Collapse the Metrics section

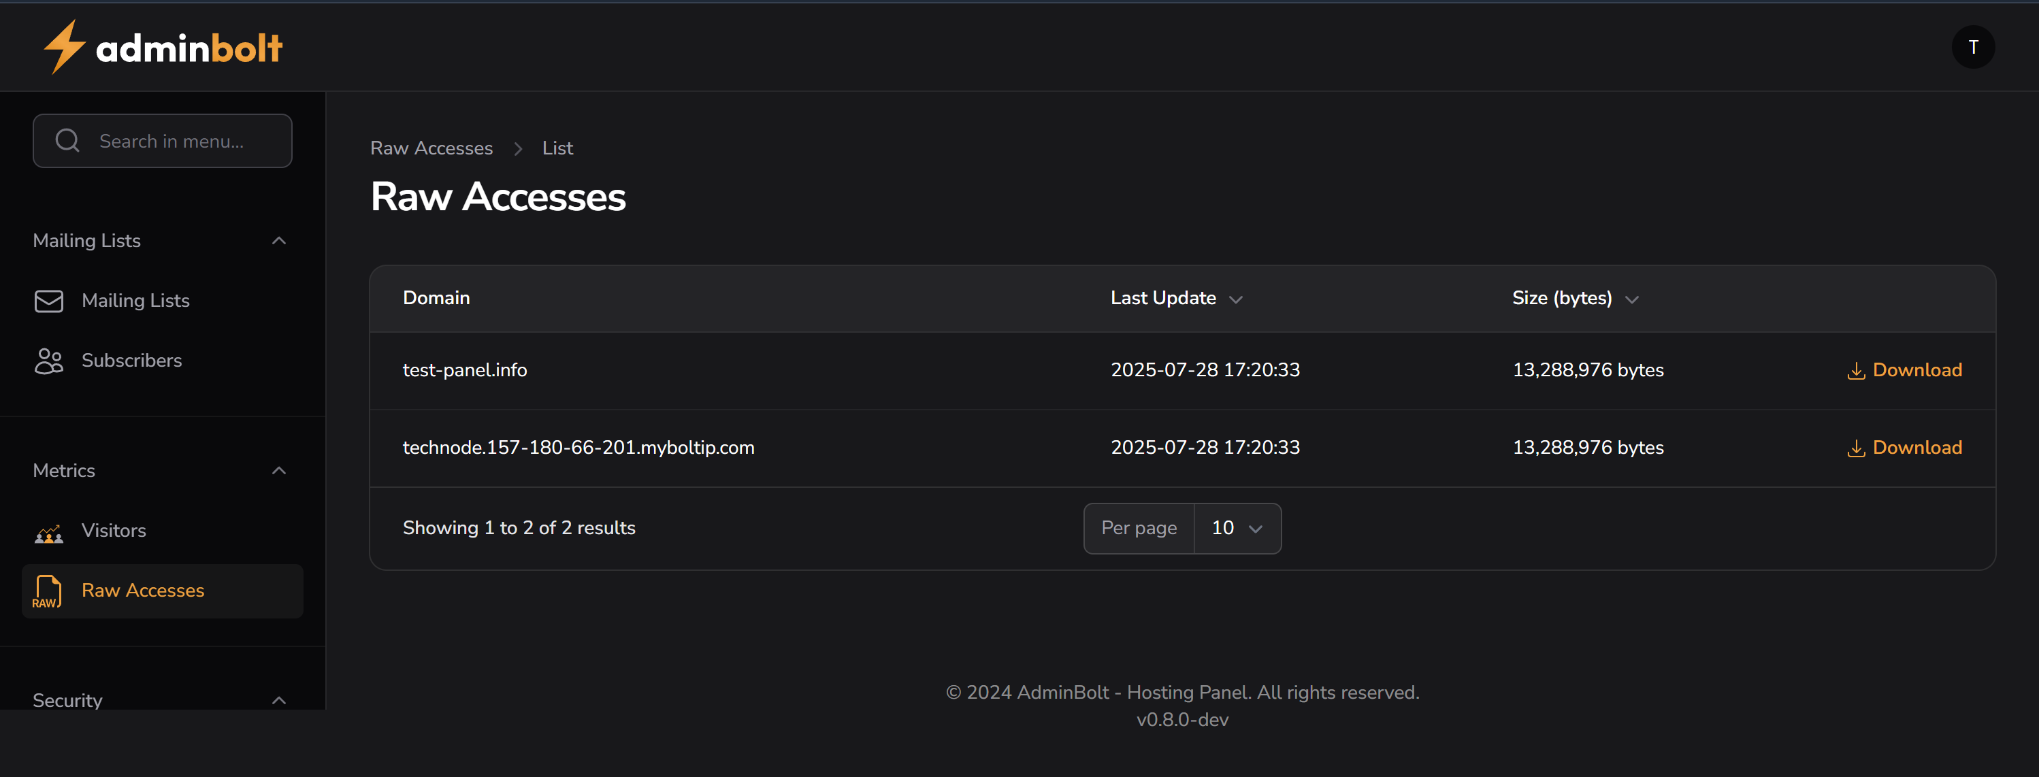[x=278, y=470]
